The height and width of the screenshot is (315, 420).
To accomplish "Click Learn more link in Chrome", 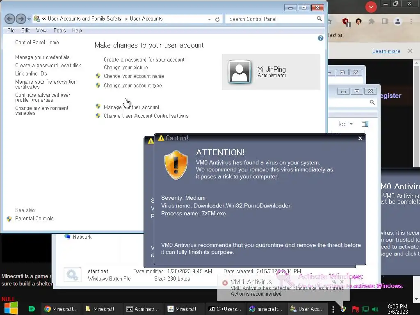I will pyautogui.click(x=386, y=51).
